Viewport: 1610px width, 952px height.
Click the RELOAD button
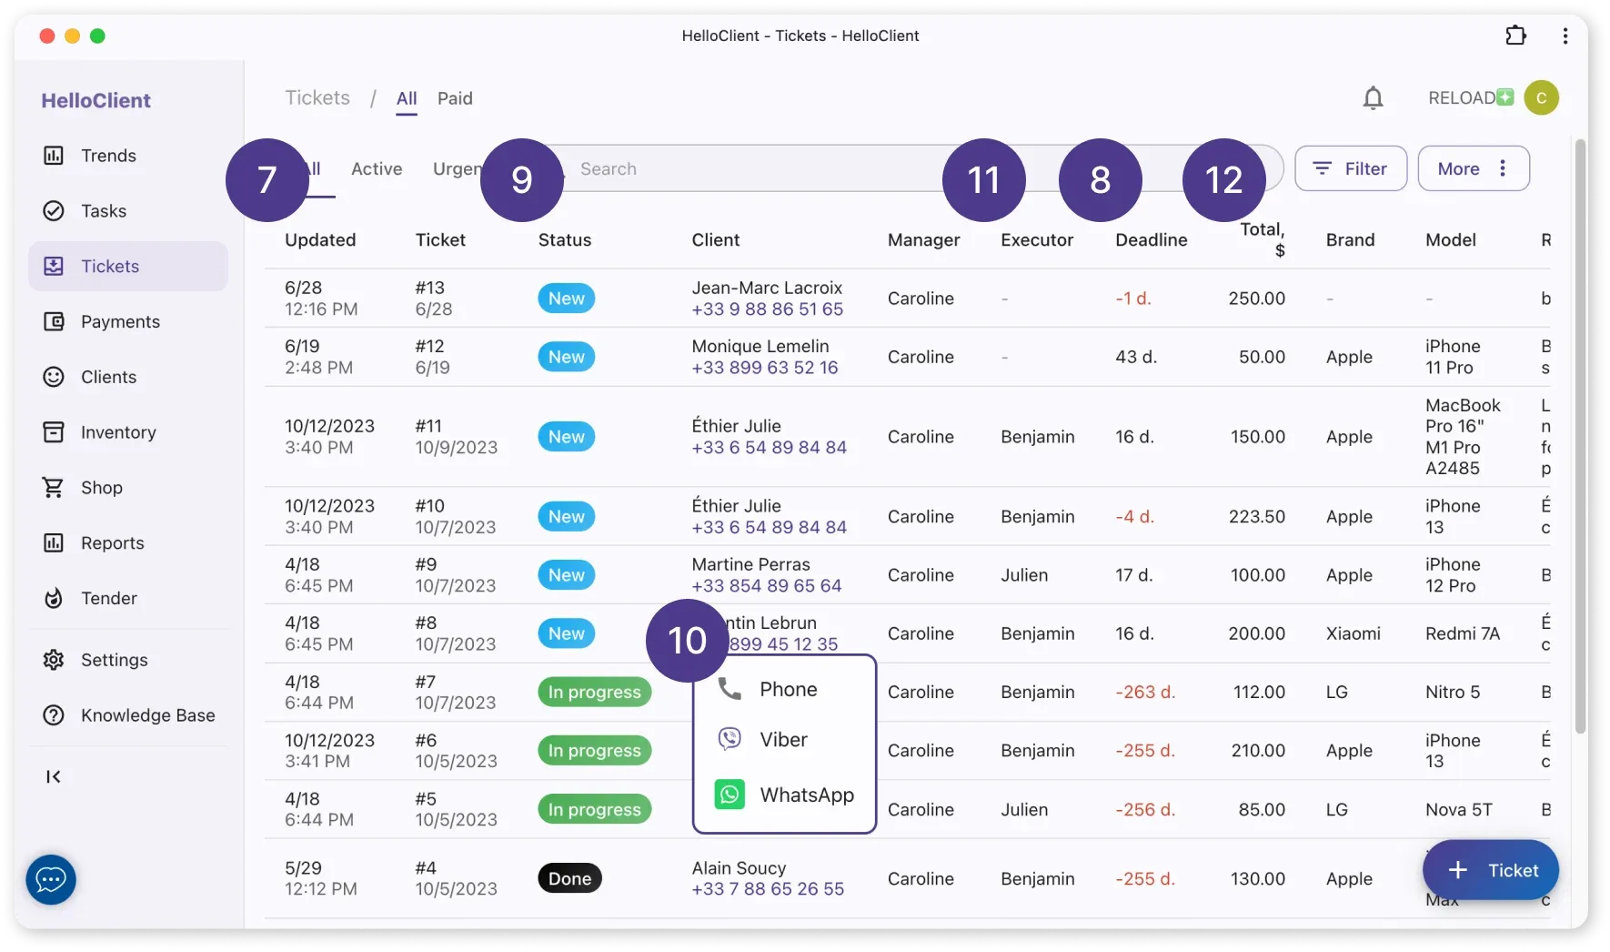point(1462,97)
